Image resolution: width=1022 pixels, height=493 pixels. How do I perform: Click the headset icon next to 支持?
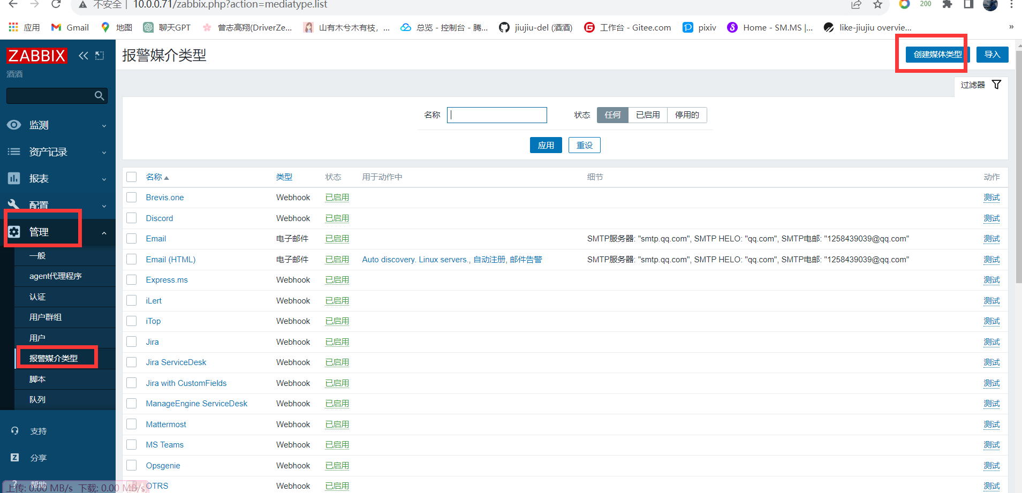click(x=14, y=431)
